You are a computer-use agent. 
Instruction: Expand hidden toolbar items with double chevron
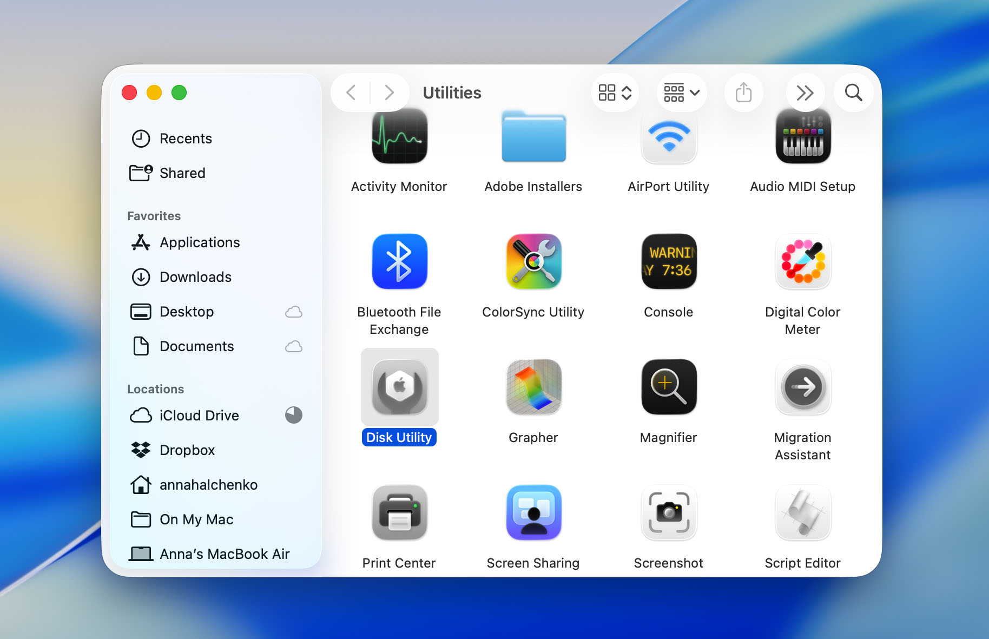click(x=805, y=93)
